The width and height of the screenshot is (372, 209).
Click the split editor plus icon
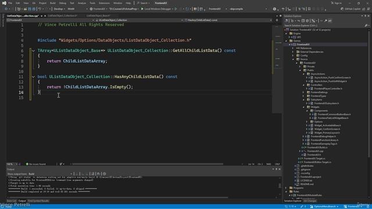point(277,20)
